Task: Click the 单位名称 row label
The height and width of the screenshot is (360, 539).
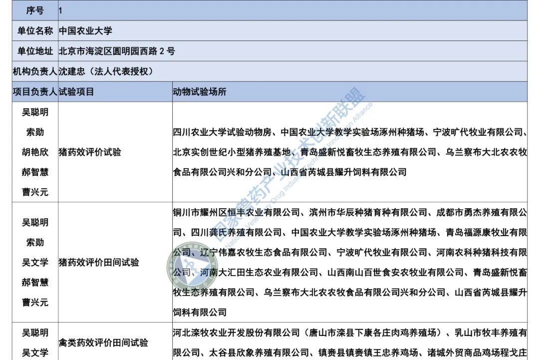Action: pos(35,31)
